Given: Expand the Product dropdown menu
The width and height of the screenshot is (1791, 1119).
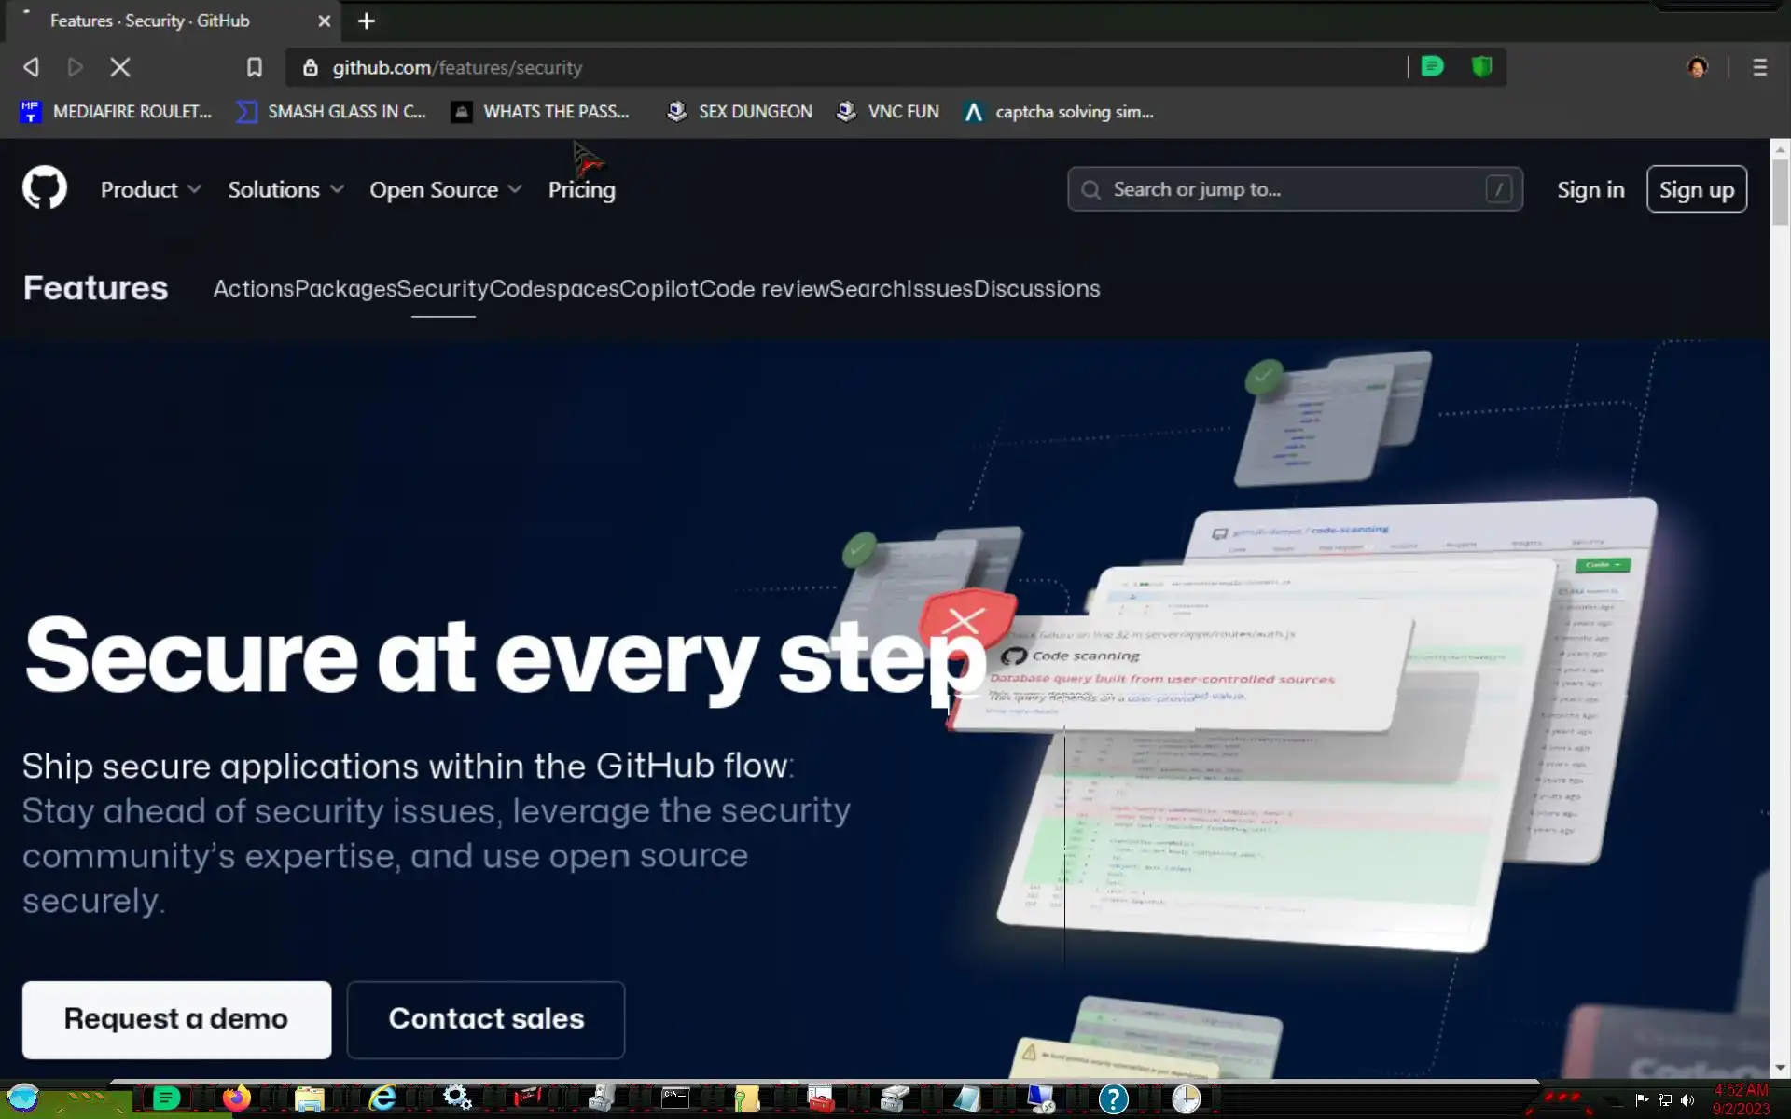Looking at the screenshot, I should point(150,189).
